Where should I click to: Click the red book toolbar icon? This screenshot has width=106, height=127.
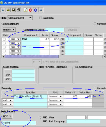click(31, 10)
